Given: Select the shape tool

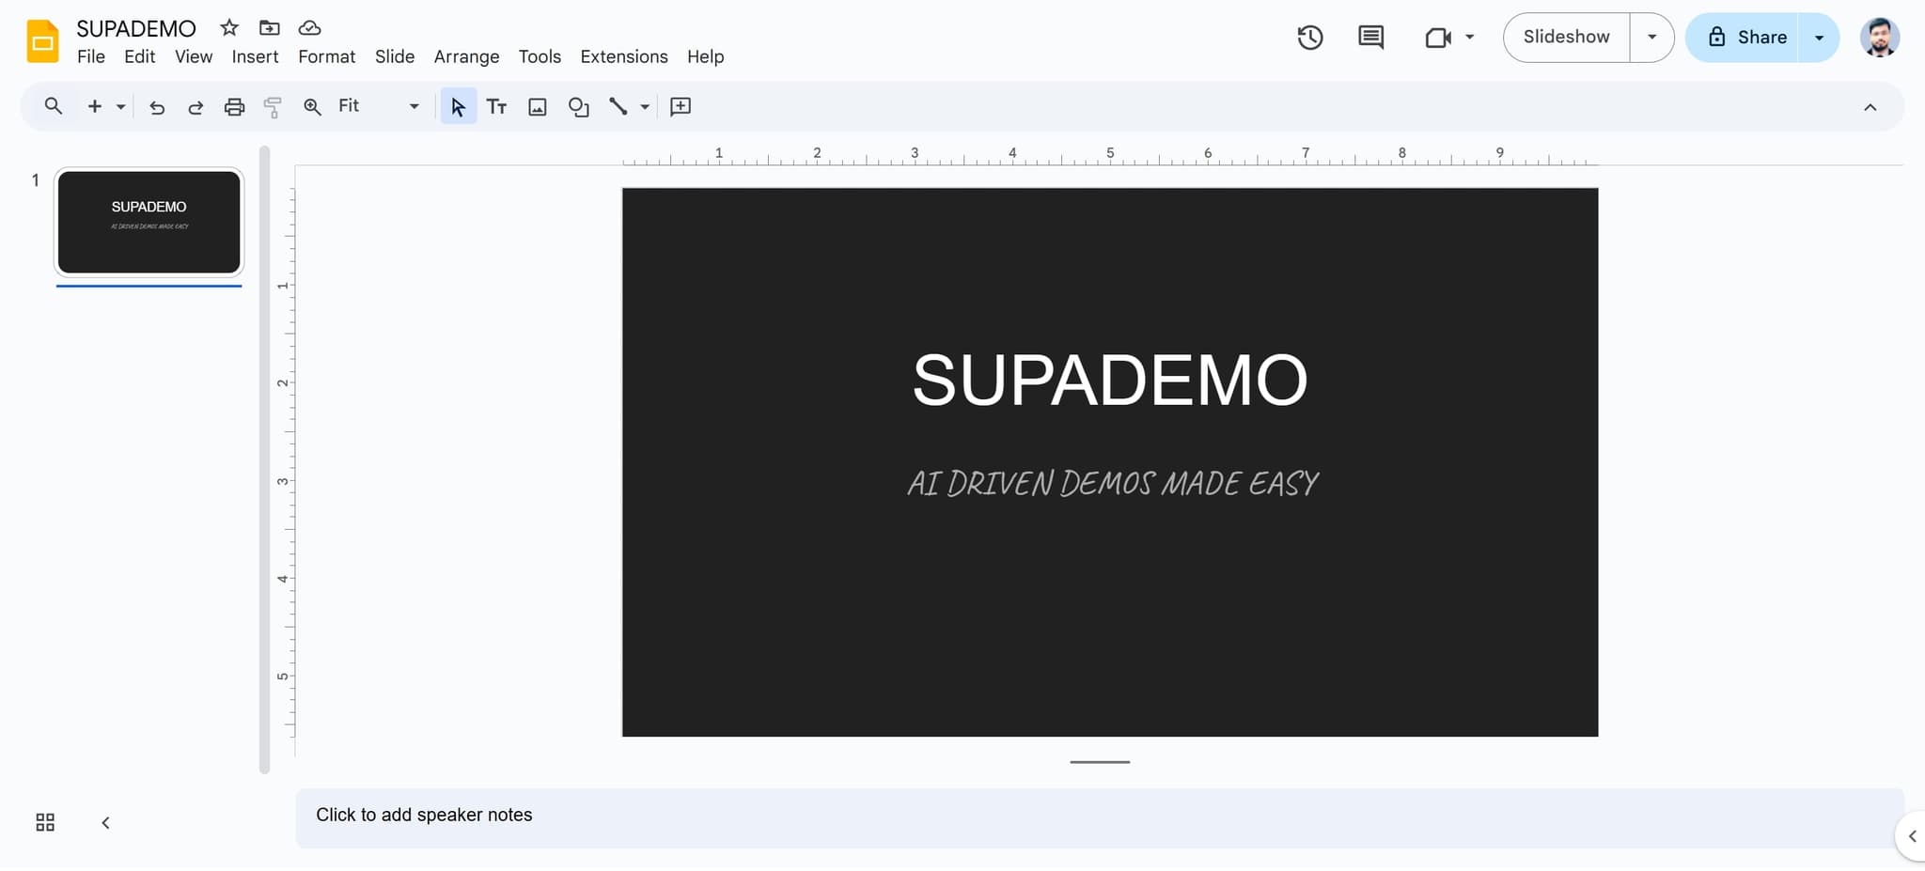Looking at the screenshot, I should (x=577, y=106).
